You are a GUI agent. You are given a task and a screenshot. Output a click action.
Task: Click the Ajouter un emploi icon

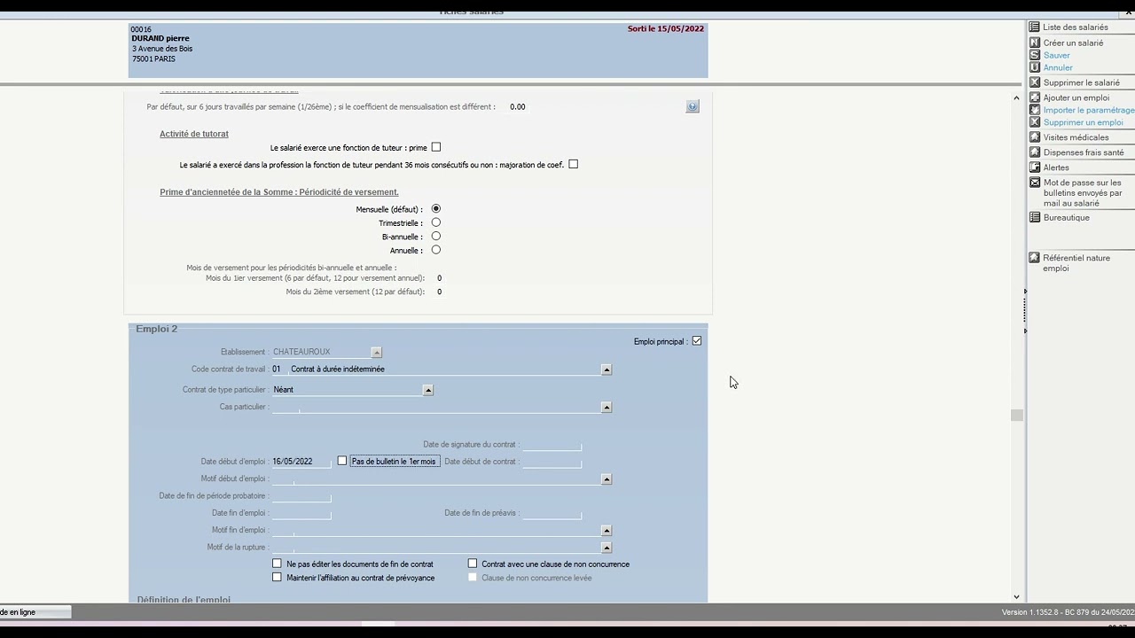1034,97
